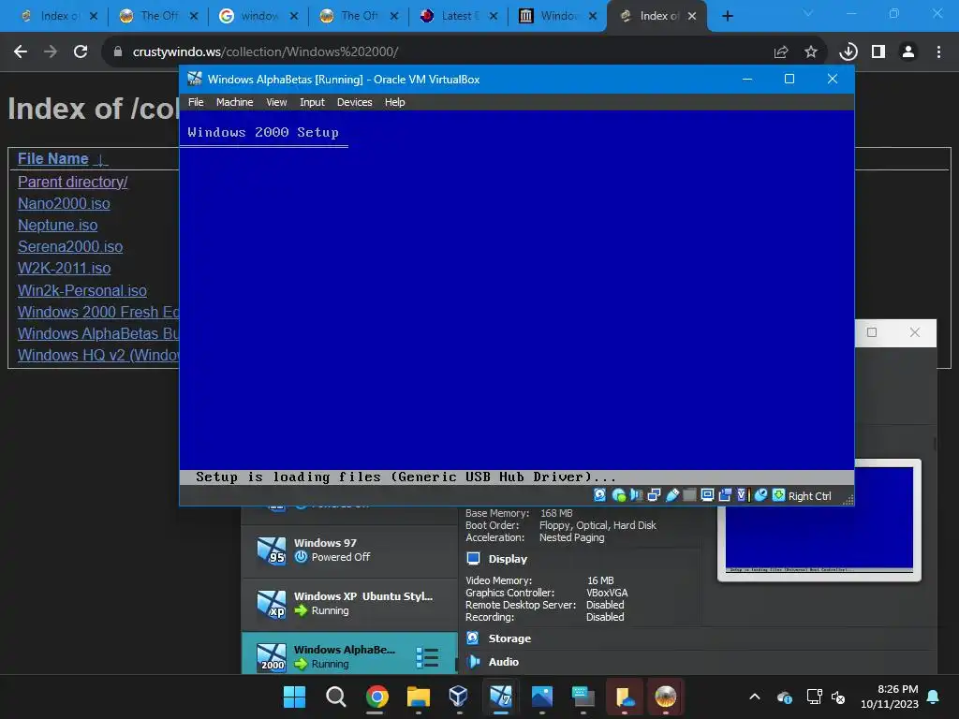Open the Photos app from the taskbar
This screenshot has height=719, width=959.
coord(542,697)
